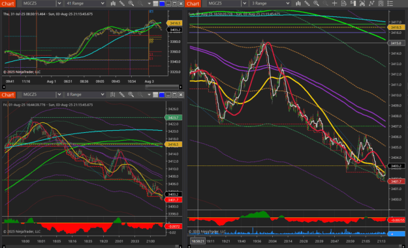408x248 pixels.
Task: Open the 3 Range interval dropdown
Action: (x=270, y=3)
